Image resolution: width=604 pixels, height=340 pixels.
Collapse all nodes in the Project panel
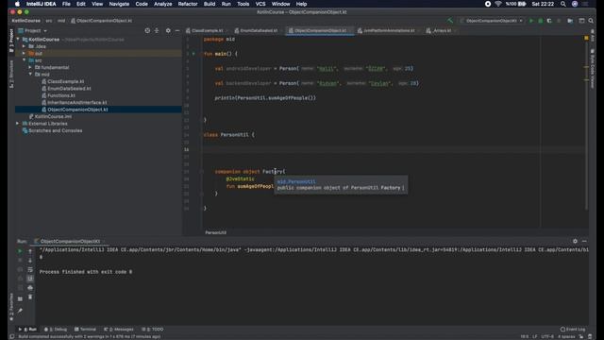157,30
